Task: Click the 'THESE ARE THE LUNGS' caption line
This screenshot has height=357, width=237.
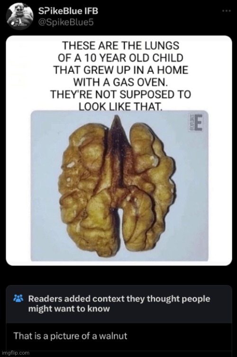Action: (x=121, y=46)
